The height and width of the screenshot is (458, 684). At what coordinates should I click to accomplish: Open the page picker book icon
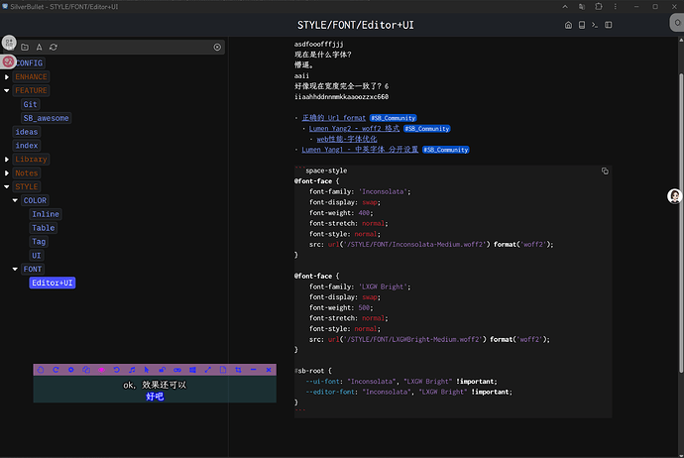[x=581, y=25]
